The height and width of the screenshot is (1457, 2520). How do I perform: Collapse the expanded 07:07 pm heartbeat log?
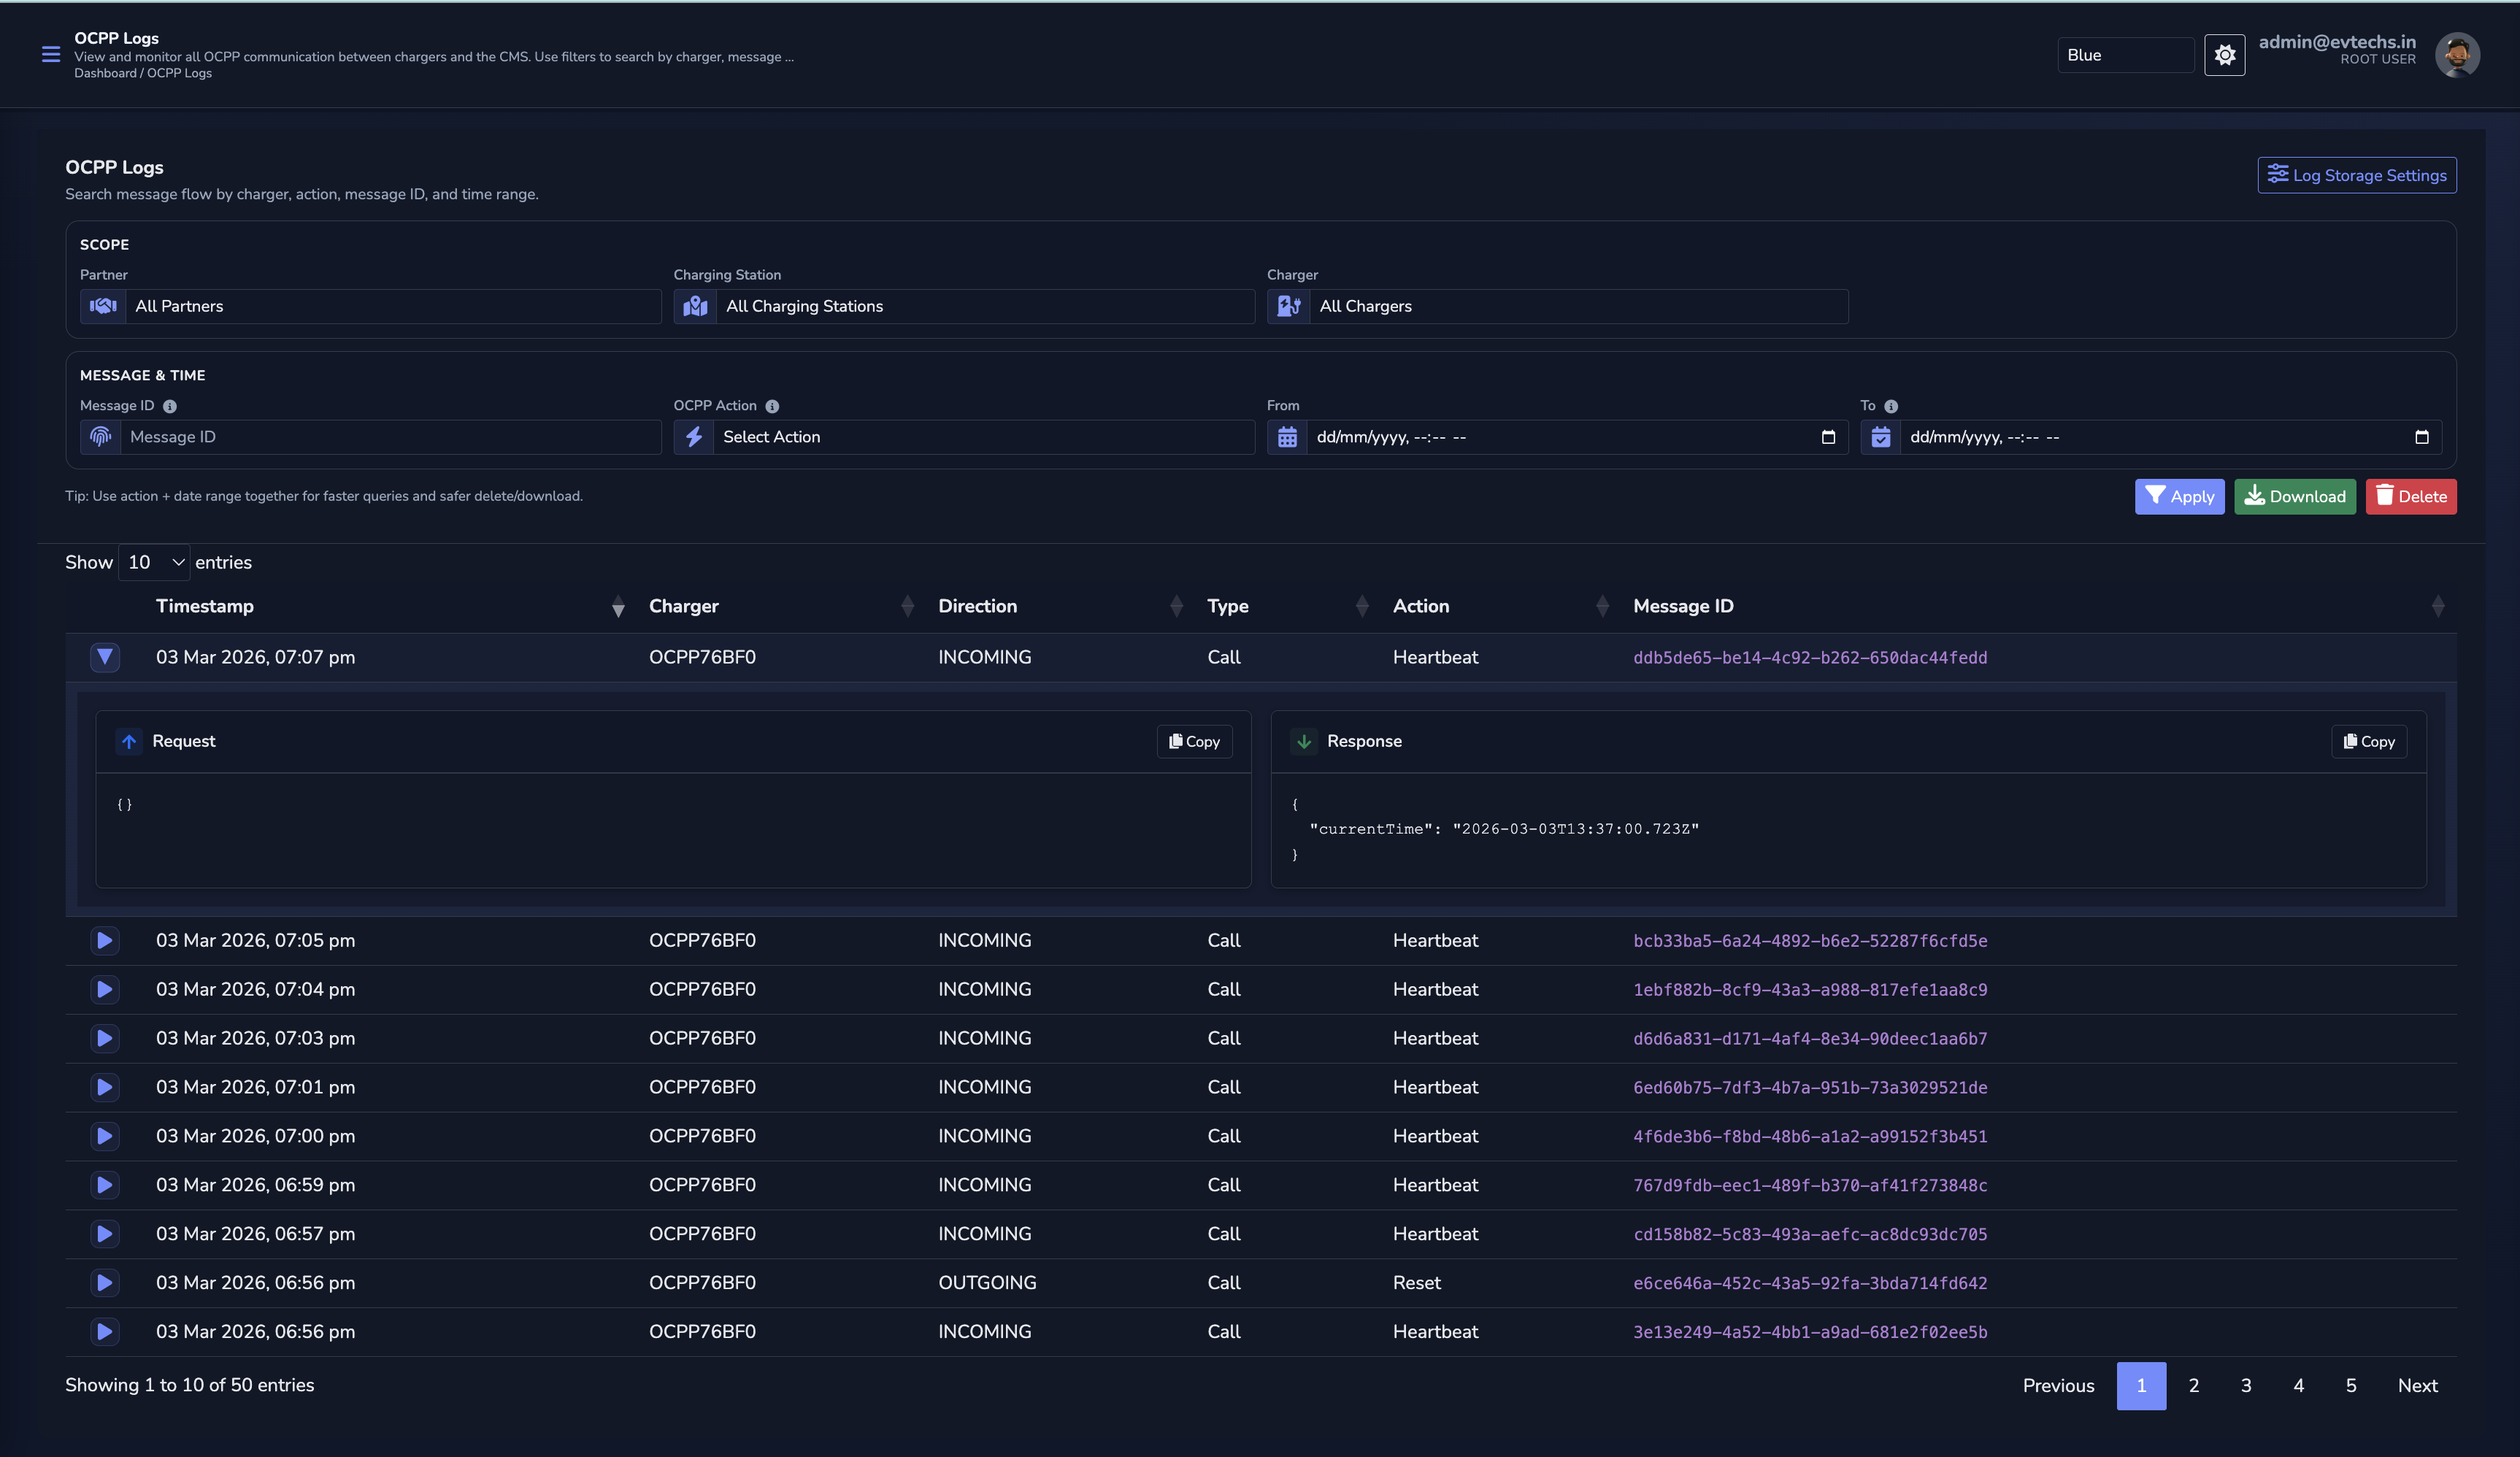pyautogui.click(x=105, y=657)
